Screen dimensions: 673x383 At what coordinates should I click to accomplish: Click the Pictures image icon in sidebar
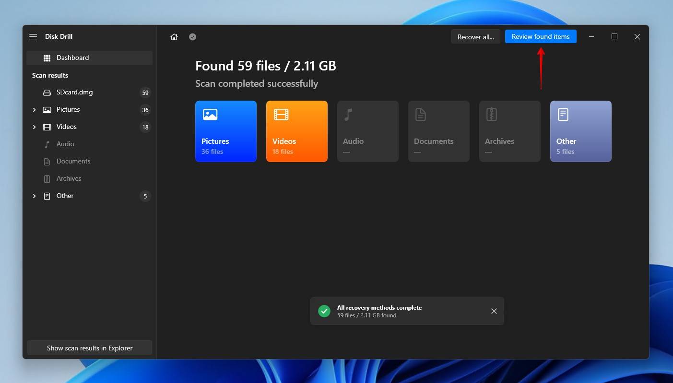pos(47,110)
